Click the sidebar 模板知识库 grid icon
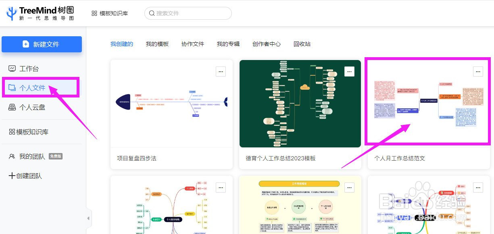 (x=12, y=132)
